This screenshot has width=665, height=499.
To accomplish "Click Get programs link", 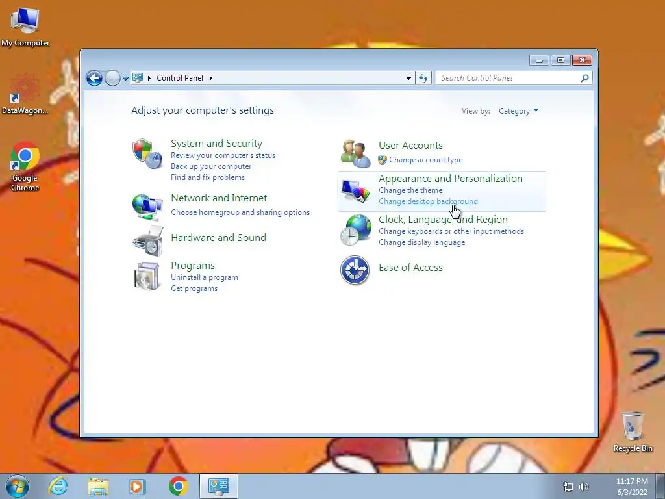I will 194,288.
